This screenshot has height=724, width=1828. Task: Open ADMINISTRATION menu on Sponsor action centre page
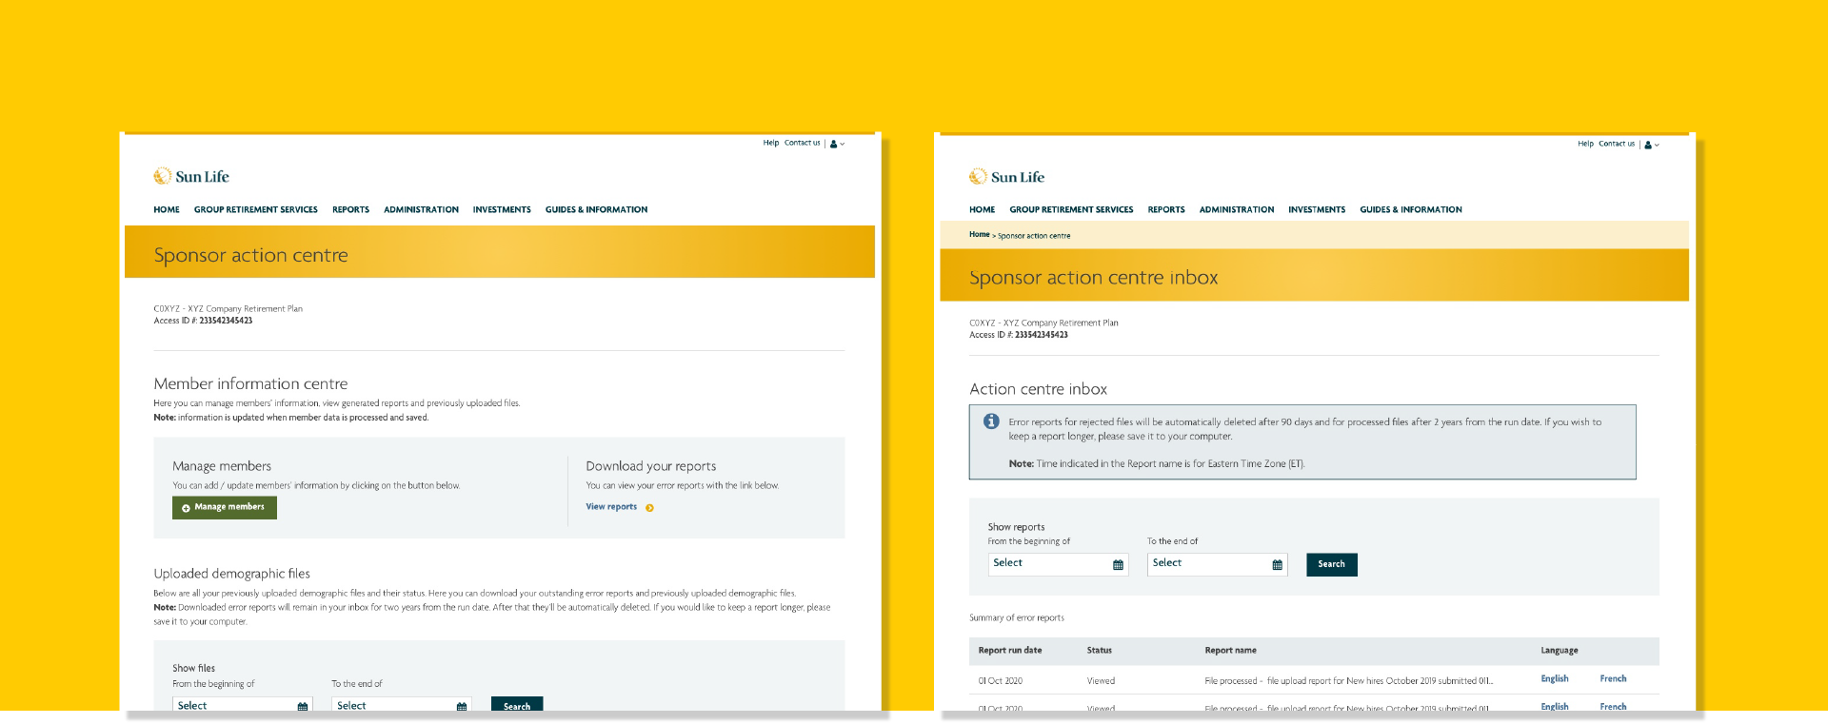click(x=421, y=210)
